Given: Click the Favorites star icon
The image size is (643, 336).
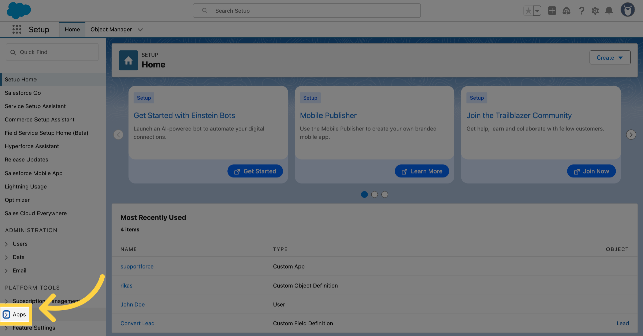Looking at the screenshot, I should (528, 11).
